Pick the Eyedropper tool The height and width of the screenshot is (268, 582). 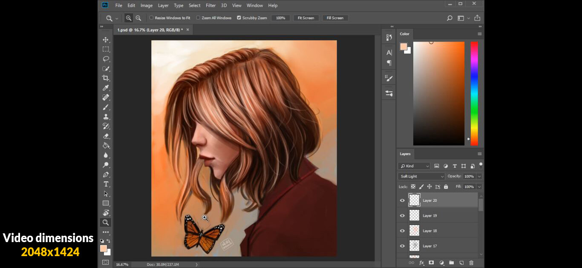pos(106,88)
